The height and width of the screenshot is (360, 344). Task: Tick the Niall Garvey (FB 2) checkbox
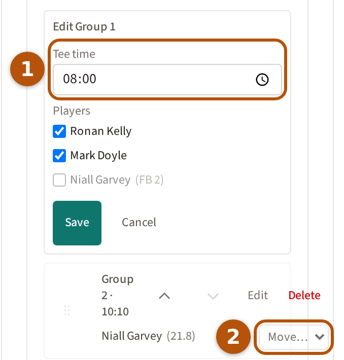[59, 180]
